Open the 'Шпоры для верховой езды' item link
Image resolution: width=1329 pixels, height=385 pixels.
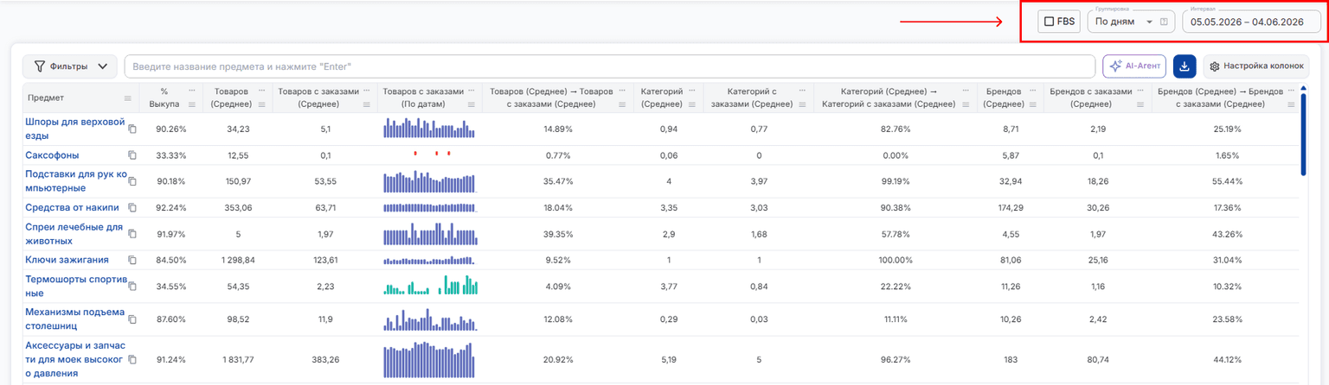click(x=75, y=129)
